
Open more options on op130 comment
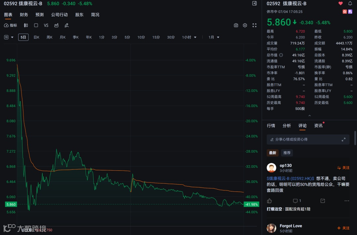click(347, 201)
